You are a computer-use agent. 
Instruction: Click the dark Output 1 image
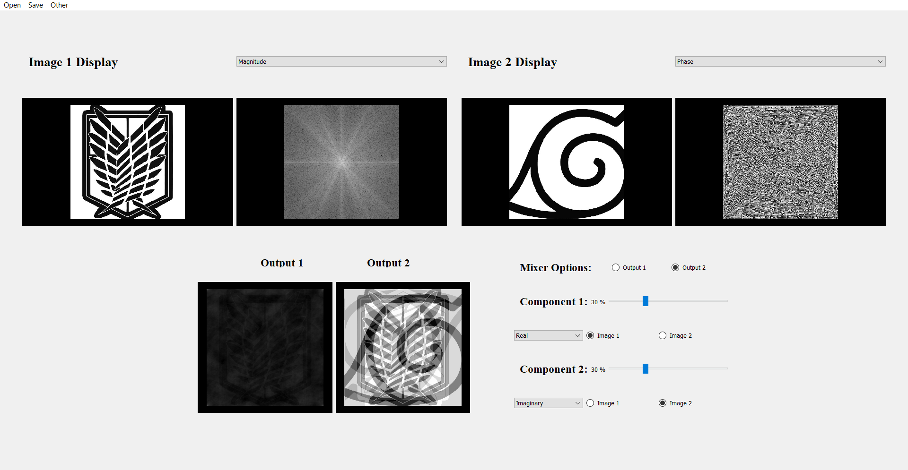[x=265, y=347]
